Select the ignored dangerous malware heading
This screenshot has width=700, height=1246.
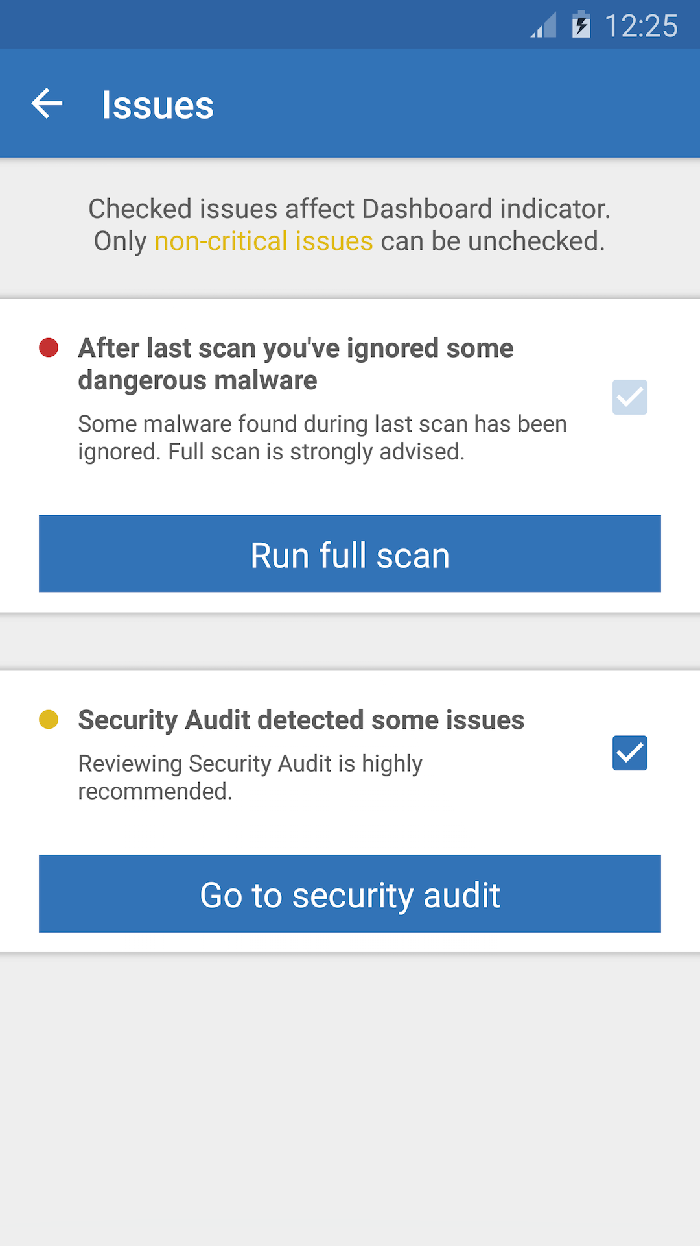[296, 364]
